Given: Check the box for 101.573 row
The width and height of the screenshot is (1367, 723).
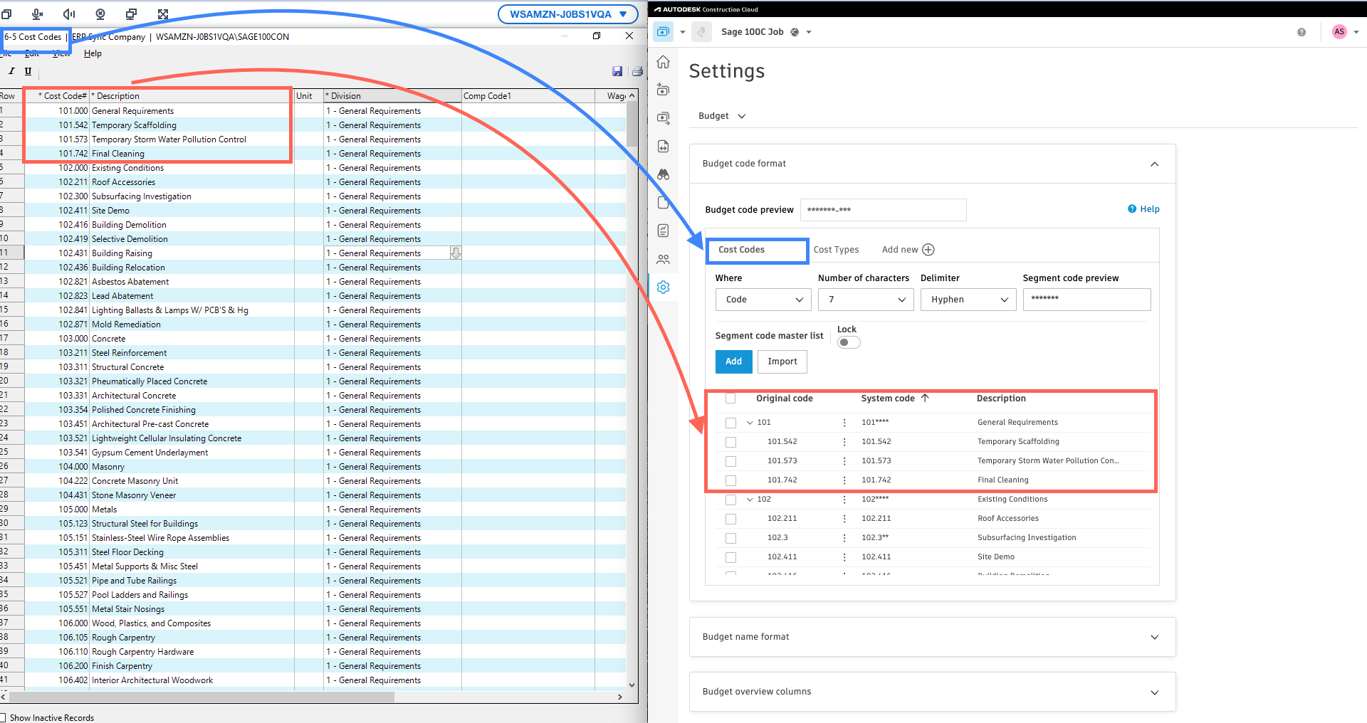Looking at the screenshot, I should point(730,461).
